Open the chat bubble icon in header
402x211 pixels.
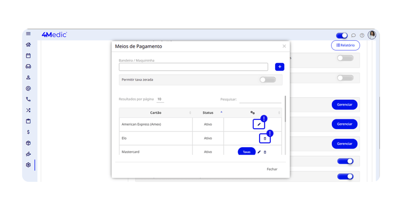click(x=353, y=35)
